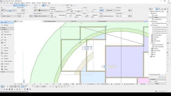Select Worksheets in Navigator tree
Screen dimensions: 171x96
pos(156,37)
